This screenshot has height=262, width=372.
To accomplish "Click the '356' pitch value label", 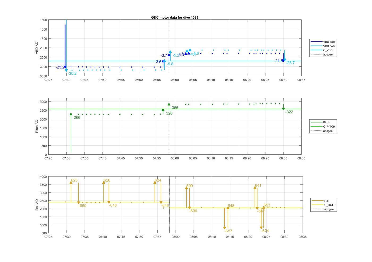I will [x=175, y=108].
